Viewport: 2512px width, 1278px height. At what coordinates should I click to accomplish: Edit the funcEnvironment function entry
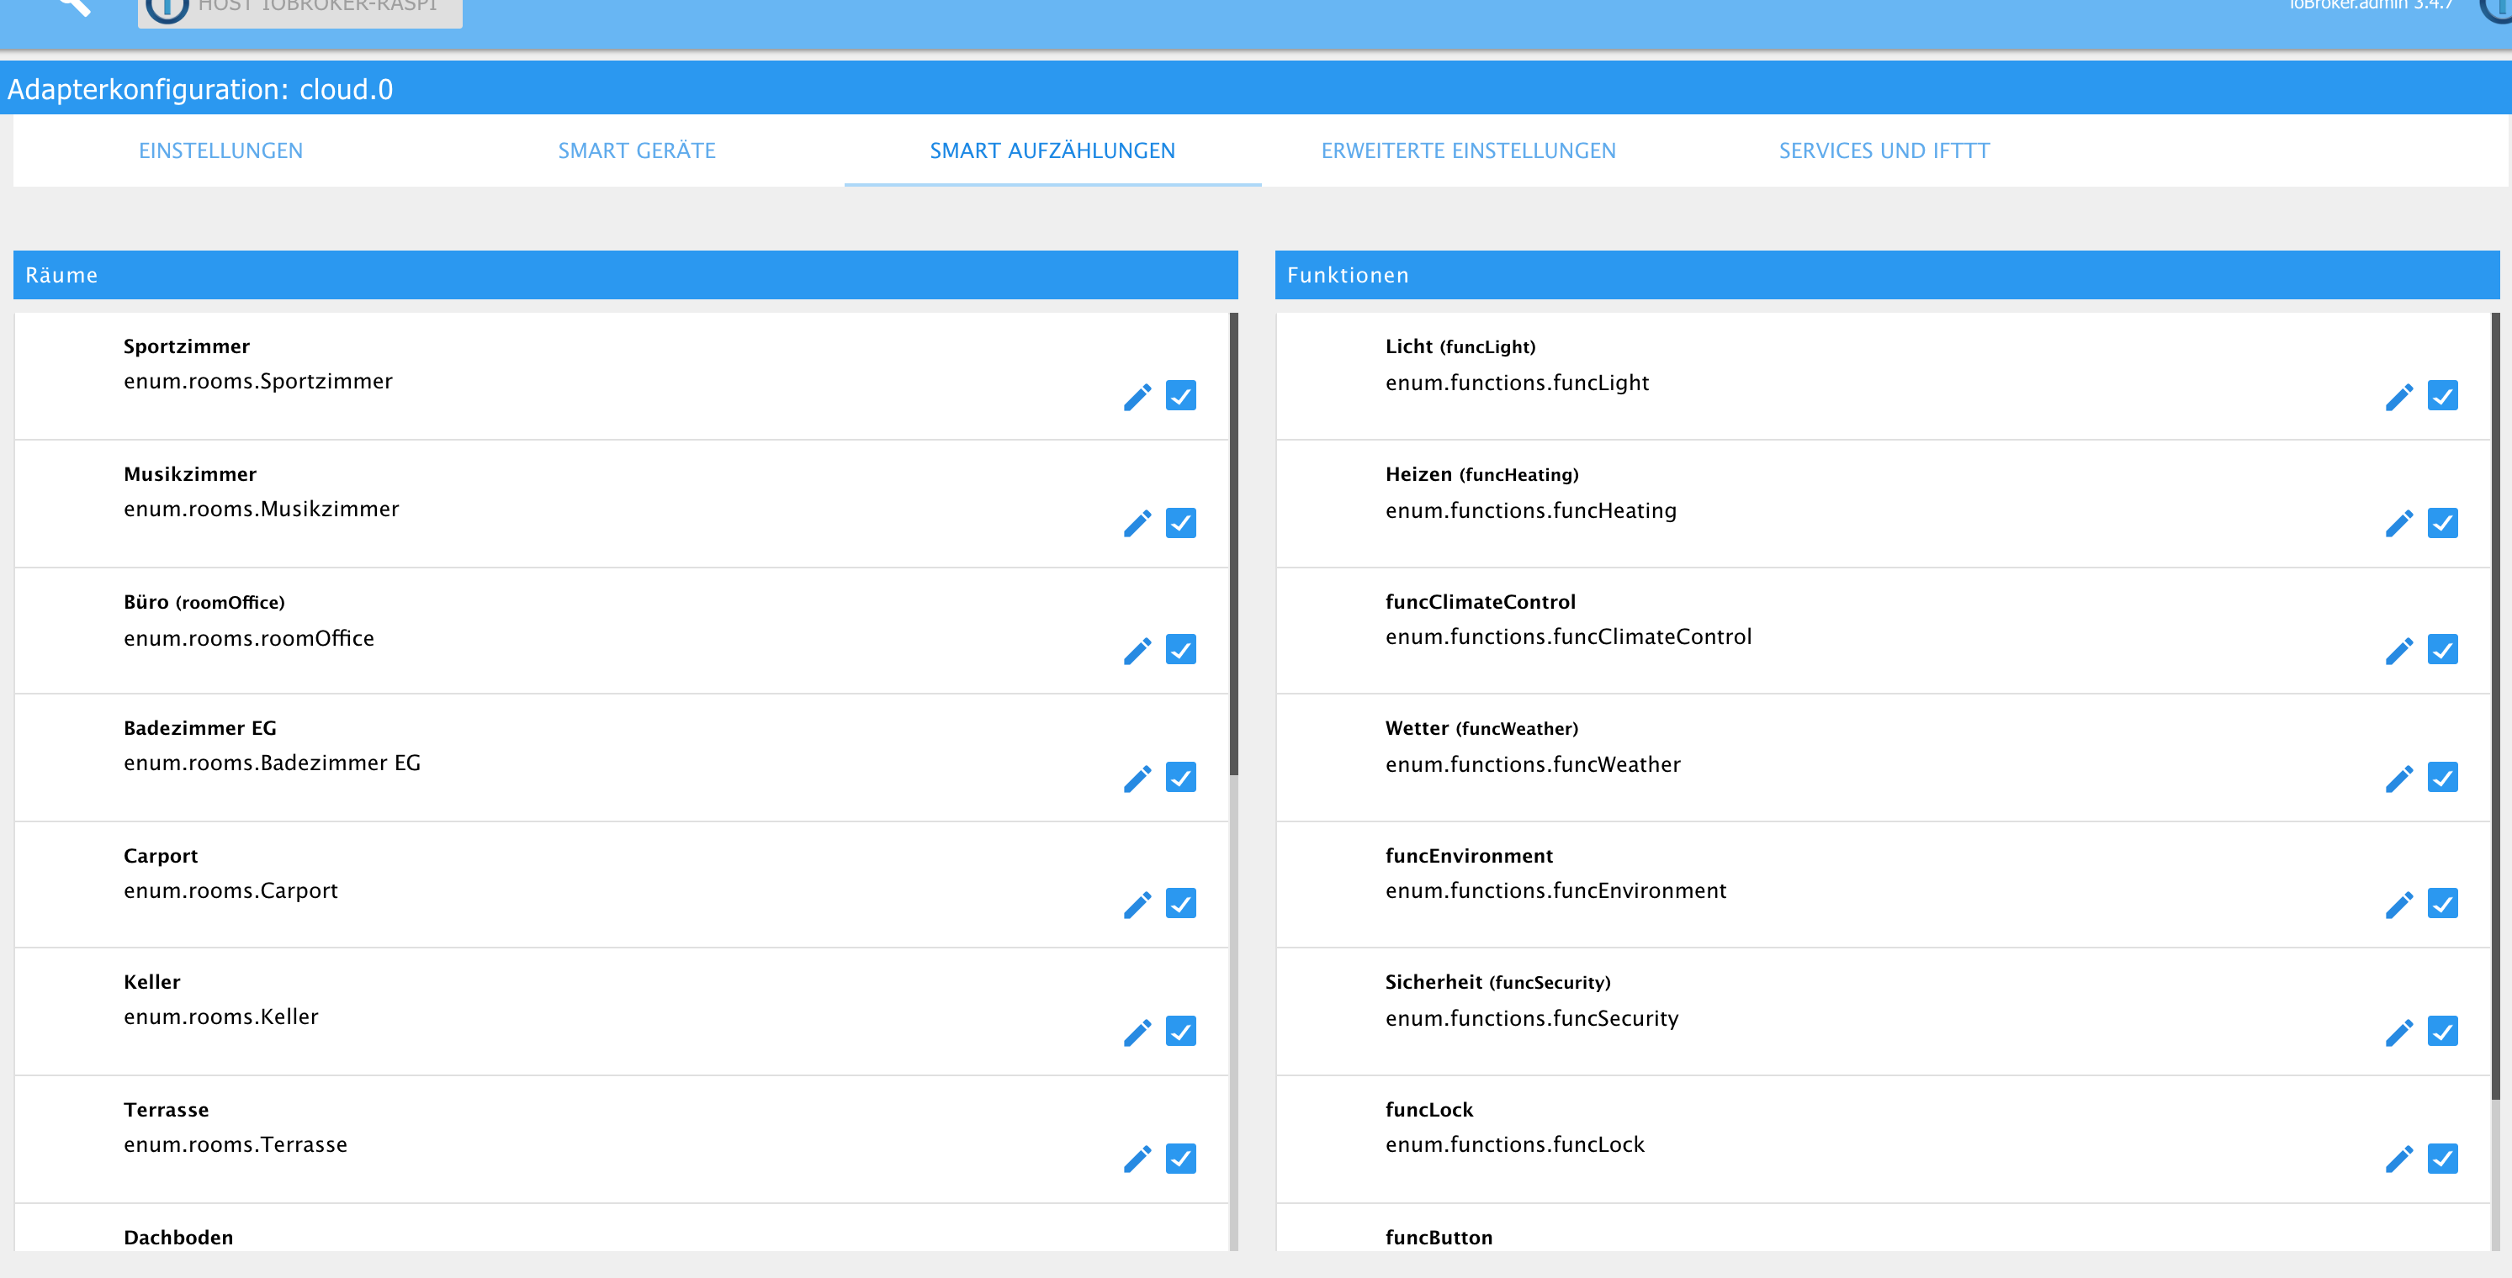tap(2399, 905)
